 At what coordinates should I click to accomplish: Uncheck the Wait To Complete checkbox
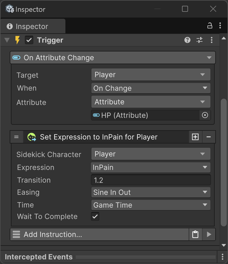pos(95,216)
